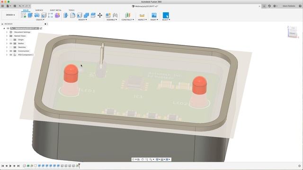Expand the Named Views node

pos(7,36)
